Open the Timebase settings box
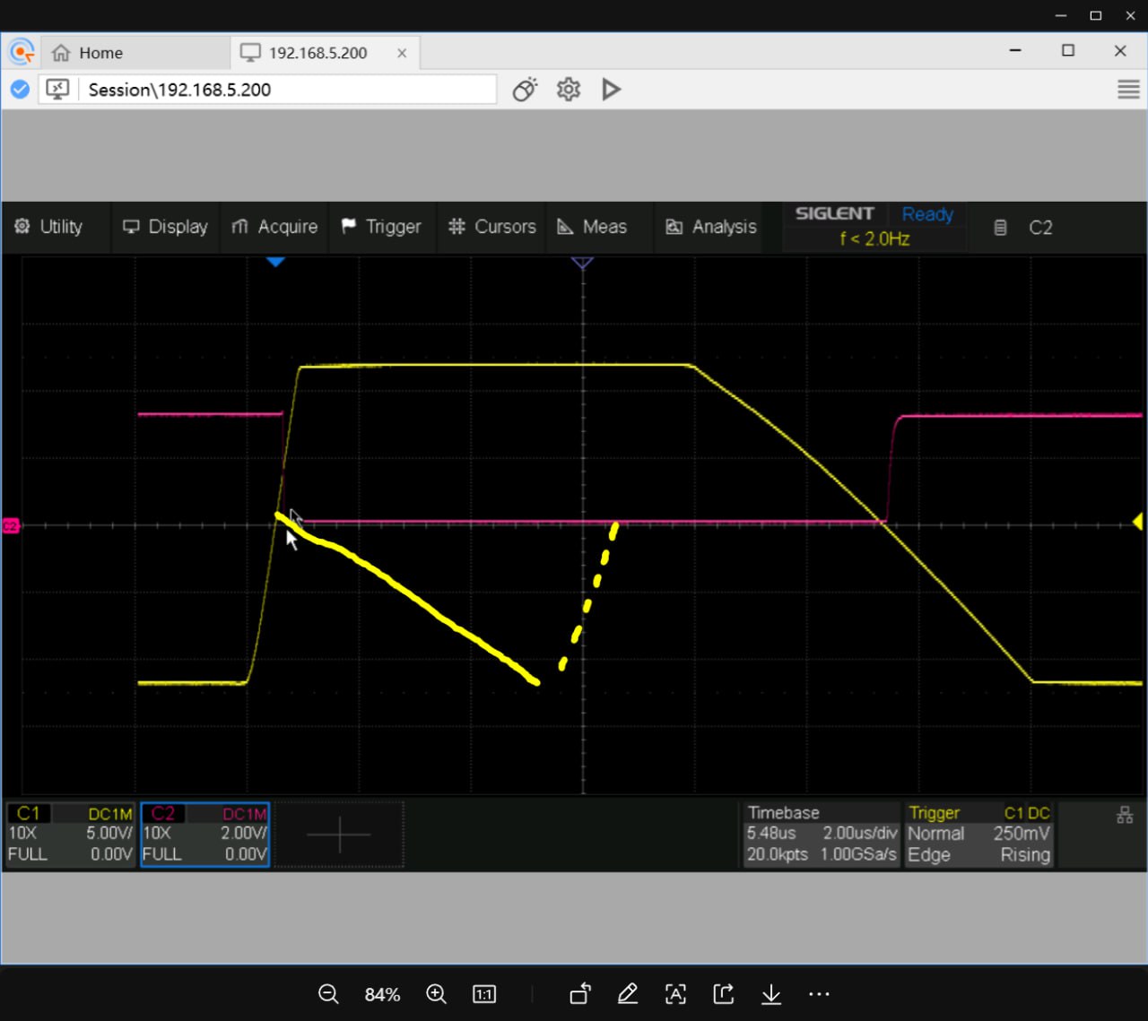The height and width of the screenshot is (1021, 1148). click(x=821, y=835)
